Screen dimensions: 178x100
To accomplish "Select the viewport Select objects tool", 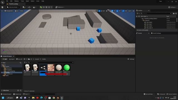I will [x=97, y=11].
